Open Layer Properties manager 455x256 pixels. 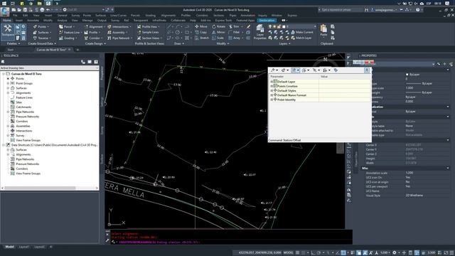[259, 32]
